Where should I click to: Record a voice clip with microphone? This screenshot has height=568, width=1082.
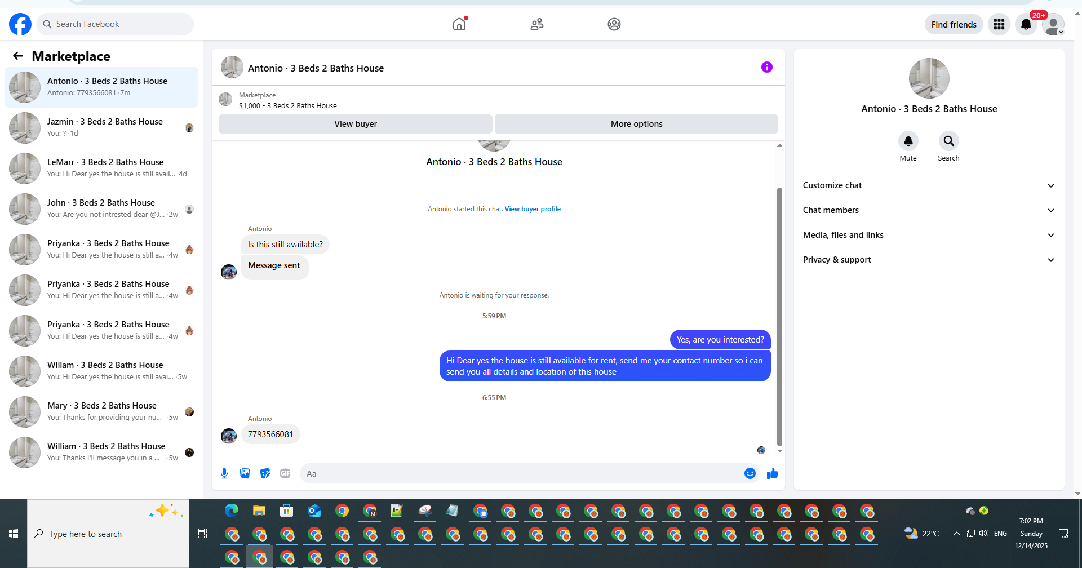[x=224, y=473]
